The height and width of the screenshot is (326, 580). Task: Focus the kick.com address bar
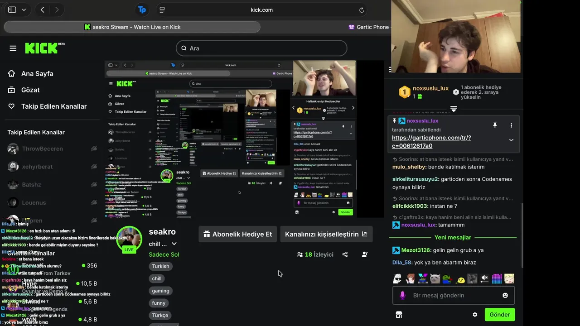262,10
